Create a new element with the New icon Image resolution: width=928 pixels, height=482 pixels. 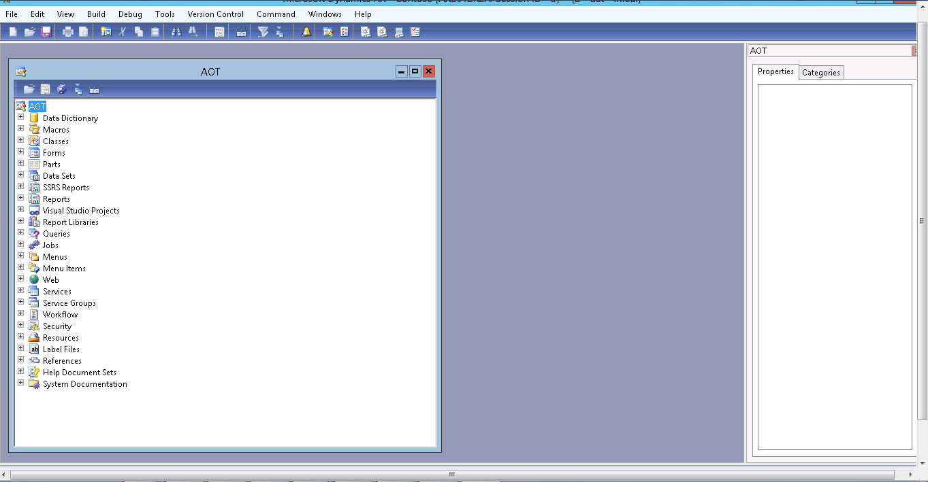[12, 31]
